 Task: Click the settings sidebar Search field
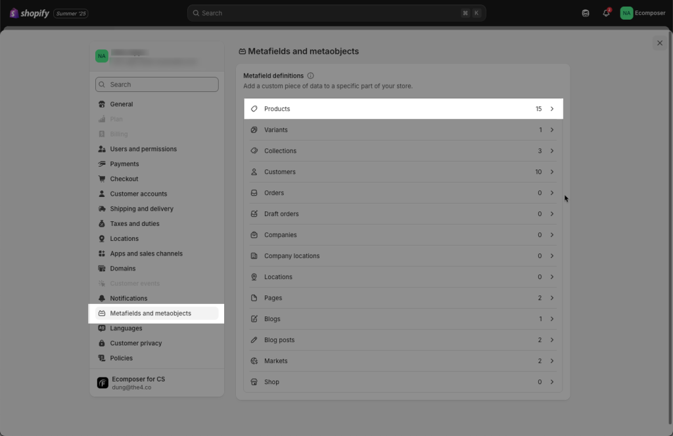[157, 85]
